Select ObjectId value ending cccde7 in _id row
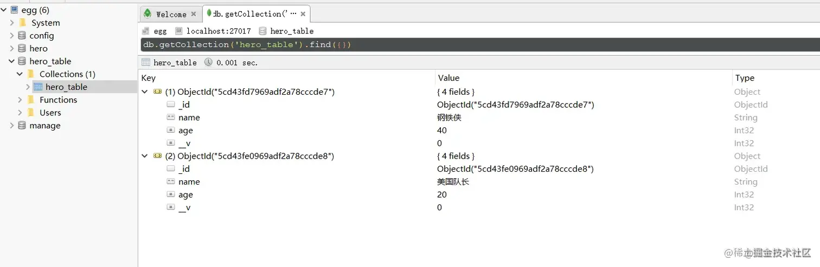The width and height of the screenshot is (820, 267). click(x=516, y=105)
